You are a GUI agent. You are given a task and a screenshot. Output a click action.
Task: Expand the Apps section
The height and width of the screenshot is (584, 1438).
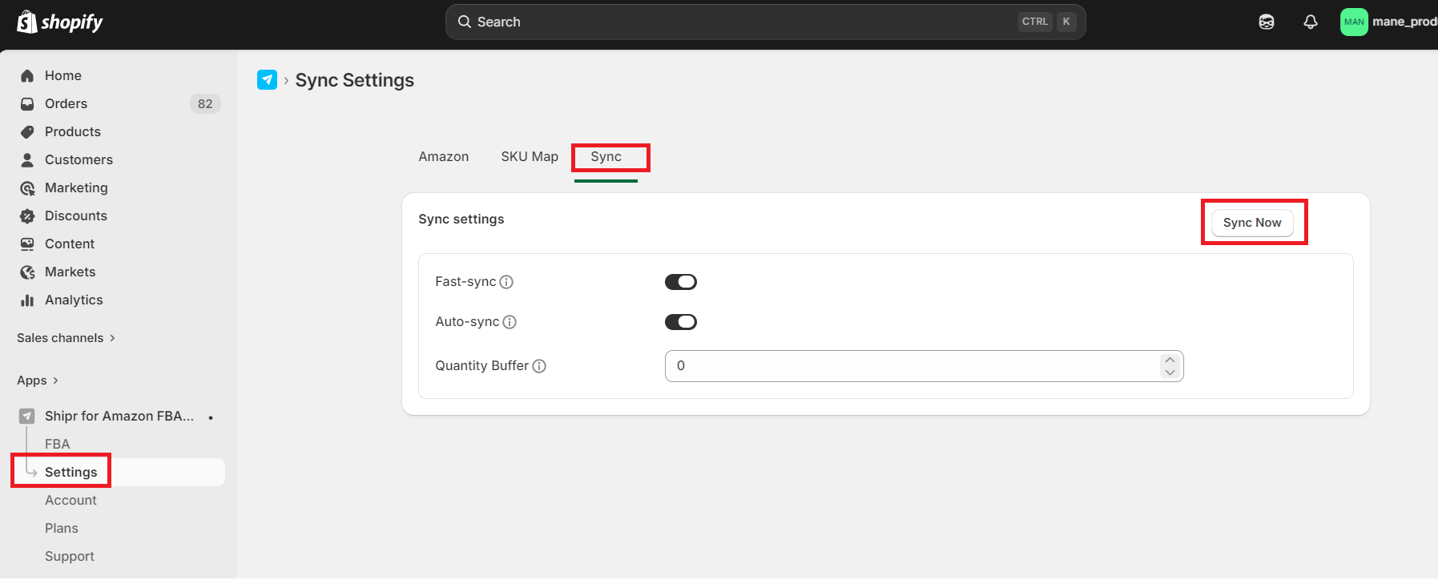[x=38, y=381]
